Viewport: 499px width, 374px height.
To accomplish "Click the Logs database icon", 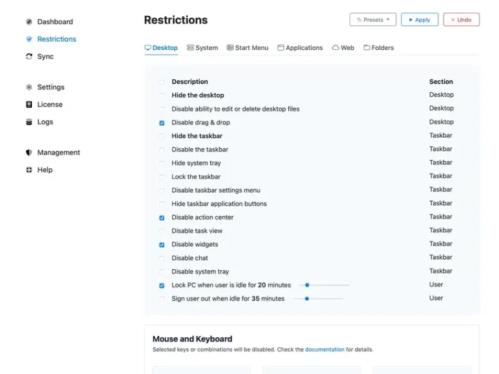I will [29, 122].
